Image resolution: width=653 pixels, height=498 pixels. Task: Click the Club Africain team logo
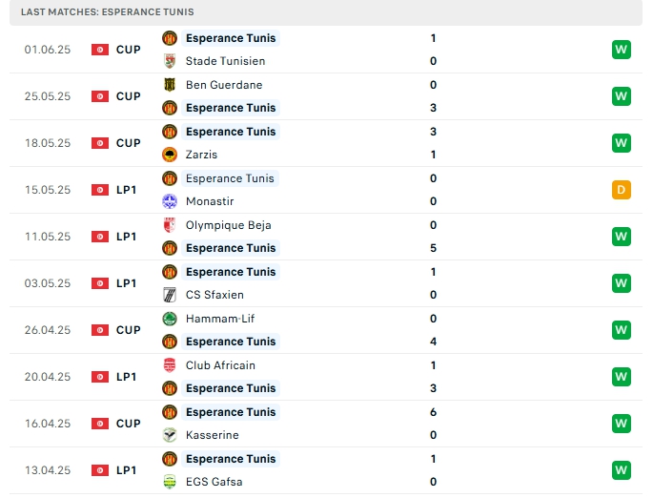tap(170, 365)
